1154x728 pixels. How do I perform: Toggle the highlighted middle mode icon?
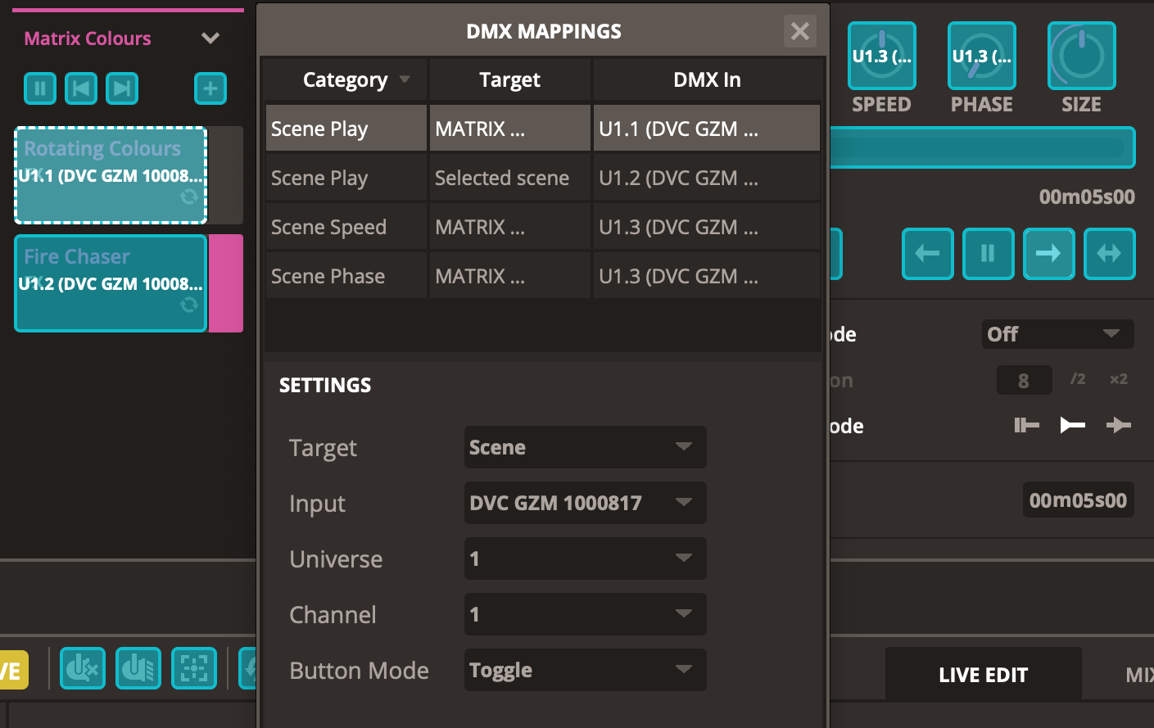click(1072, 425)
